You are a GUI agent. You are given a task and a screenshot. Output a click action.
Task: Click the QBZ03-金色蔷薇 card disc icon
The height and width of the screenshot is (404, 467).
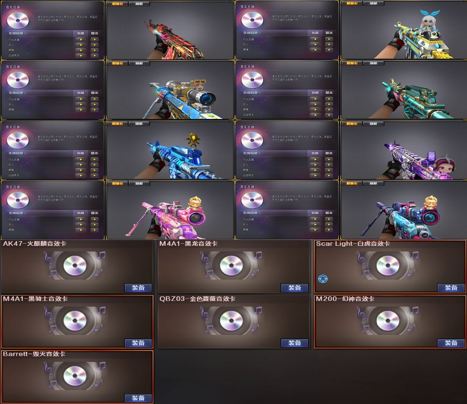point(231,320)
